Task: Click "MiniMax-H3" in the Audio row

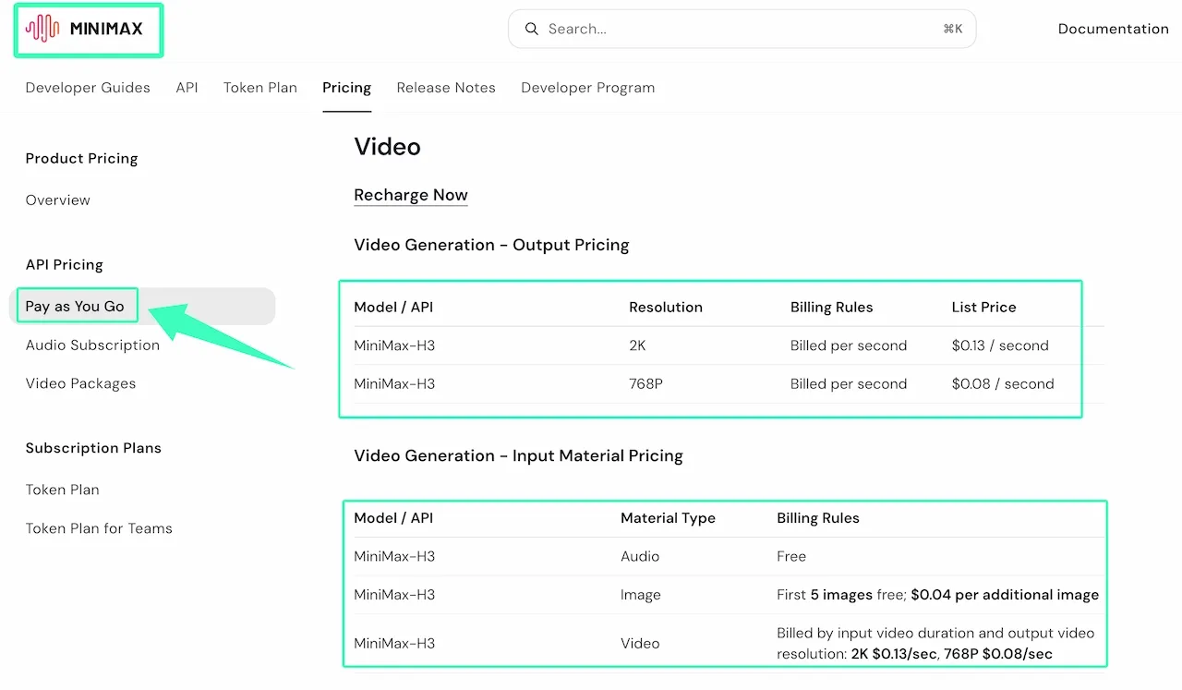Action: [394, 556]
